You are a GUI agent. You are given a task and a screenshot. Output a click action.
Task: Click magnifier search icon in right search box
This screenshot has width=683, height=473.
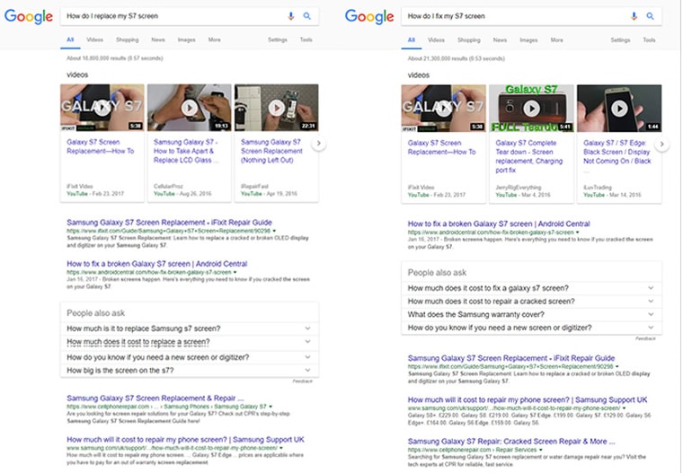click(650, 16)
